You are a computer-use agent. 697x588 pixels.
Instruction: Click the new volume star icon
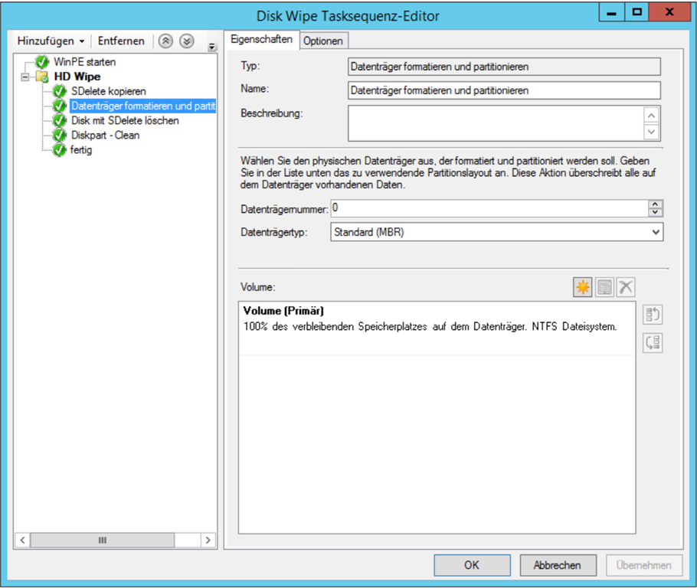pos(583,287)
